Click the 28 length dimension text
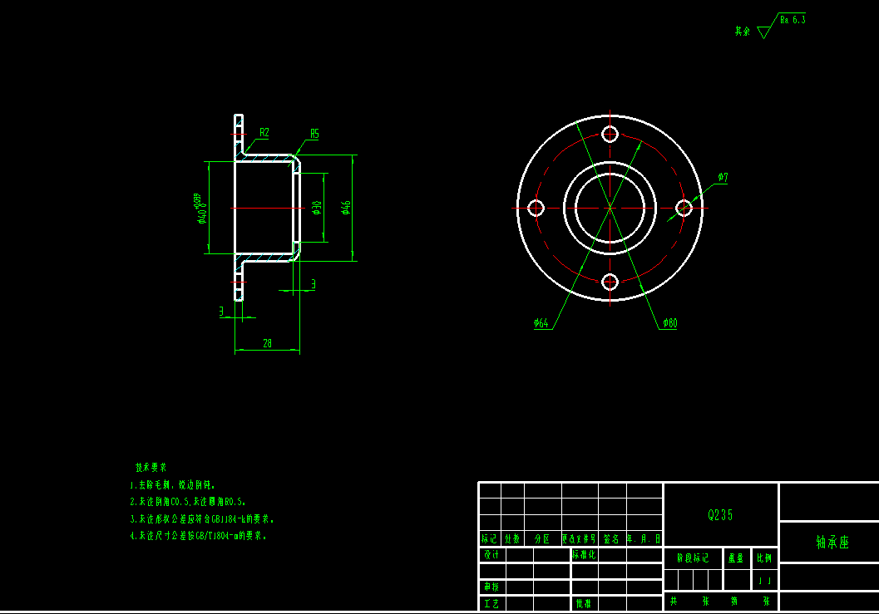The width and height of the screenshot is (879, 614). (268, 343)
